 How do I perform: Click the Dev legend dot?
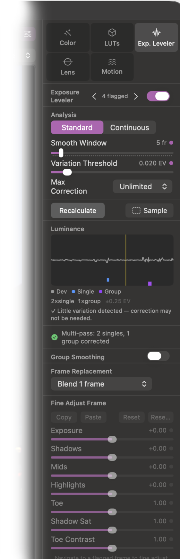[x=53, y=291]
